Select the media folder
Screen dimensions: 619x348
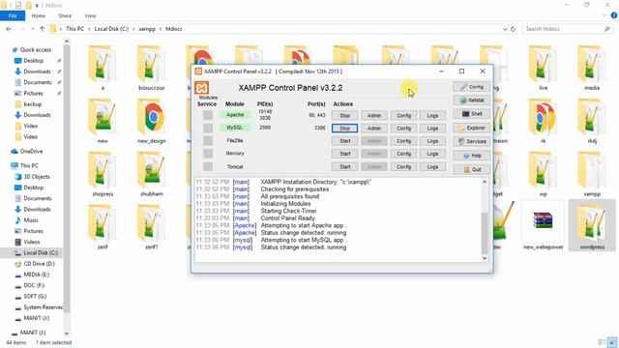click(592, 68)
